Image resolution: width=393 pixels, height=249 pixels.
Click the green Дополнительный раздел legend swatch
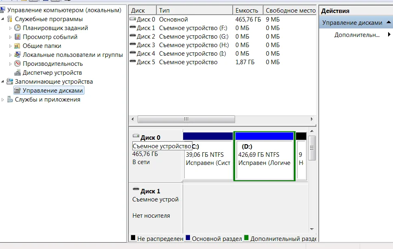[246, 238]
